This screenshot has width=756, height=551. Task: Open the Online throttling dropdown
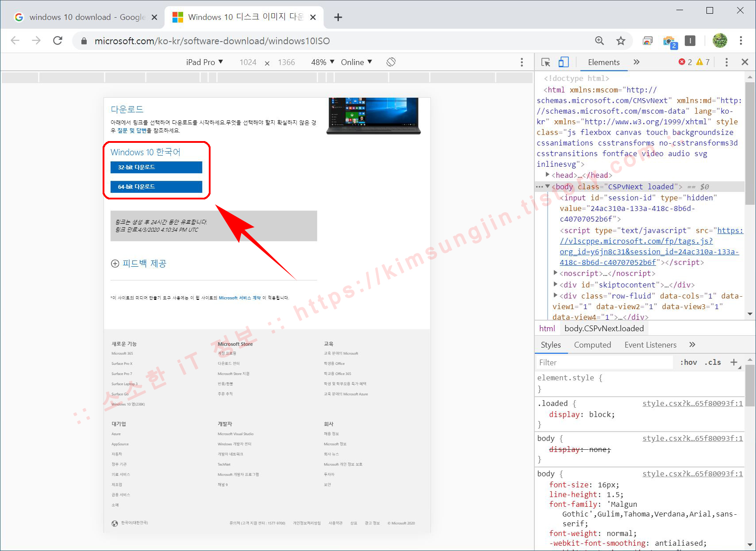coord(357,62)
